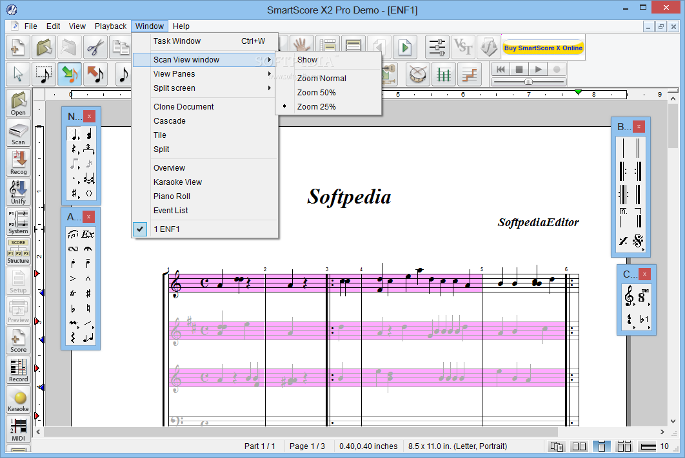Screen dimensions: 685x458
Task: Click the orange stair-step toolbar icon
Action: pos(469,73)
